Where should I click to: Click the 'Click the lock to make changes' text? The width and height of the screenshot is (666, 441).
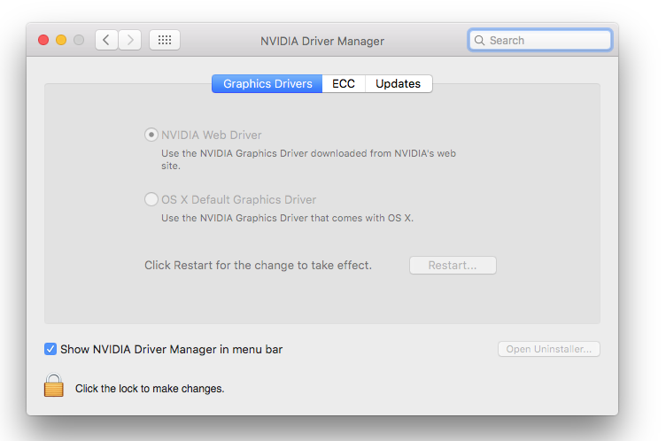pyautogui.click(x=150, y=388)
